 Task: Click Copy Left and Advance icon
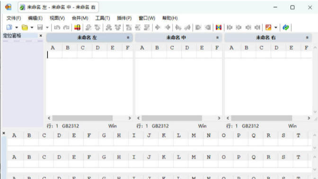click(x=187, y=27)
